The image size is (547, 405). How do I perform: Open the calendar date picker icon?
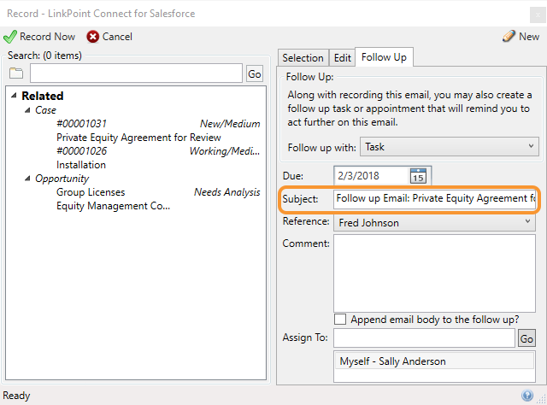click(x=418, y=176)
